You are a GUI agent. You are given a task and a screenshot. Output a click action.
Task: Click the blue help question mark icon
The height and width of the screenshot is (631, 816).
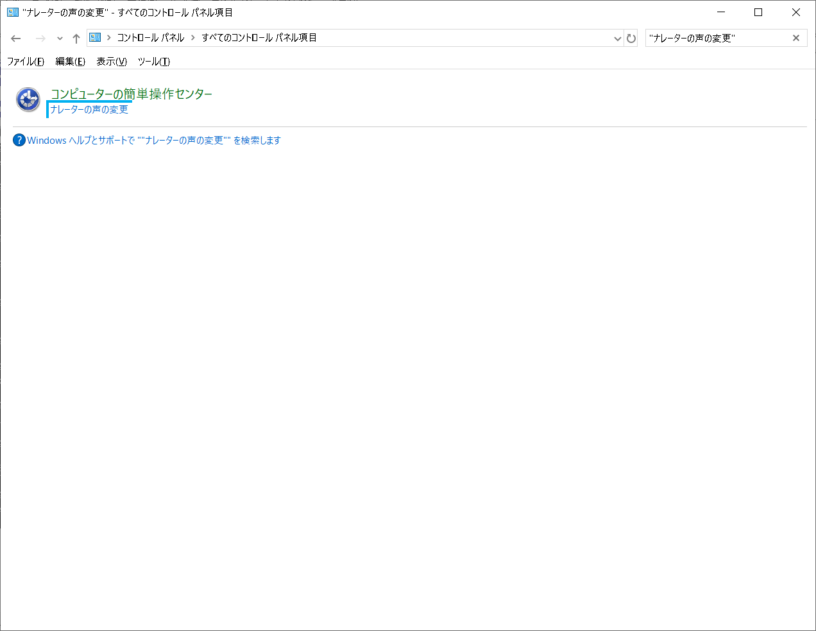tap(19, 140)
